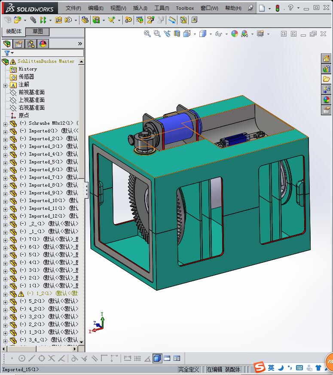The width and height of the screenshot is (333, 375).
Task: Click the Mate paperclip icon
Action: tap(33, 20)
